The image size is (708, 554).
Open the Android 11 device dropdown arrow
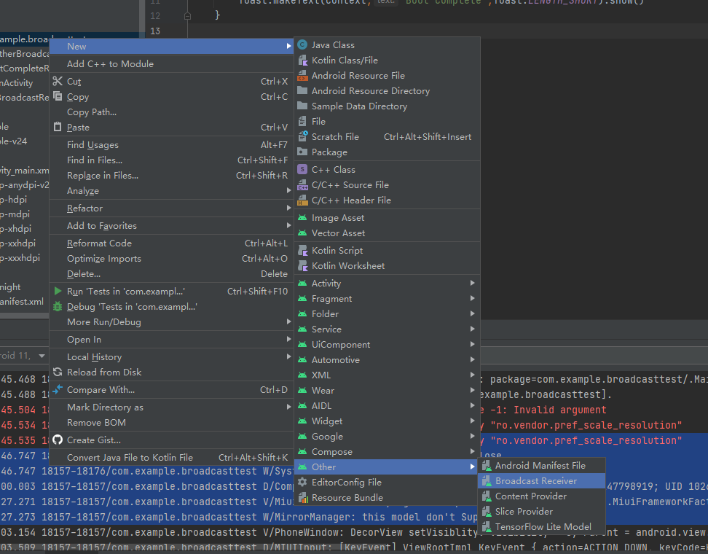pyautogui.click(x=42, y=356)
